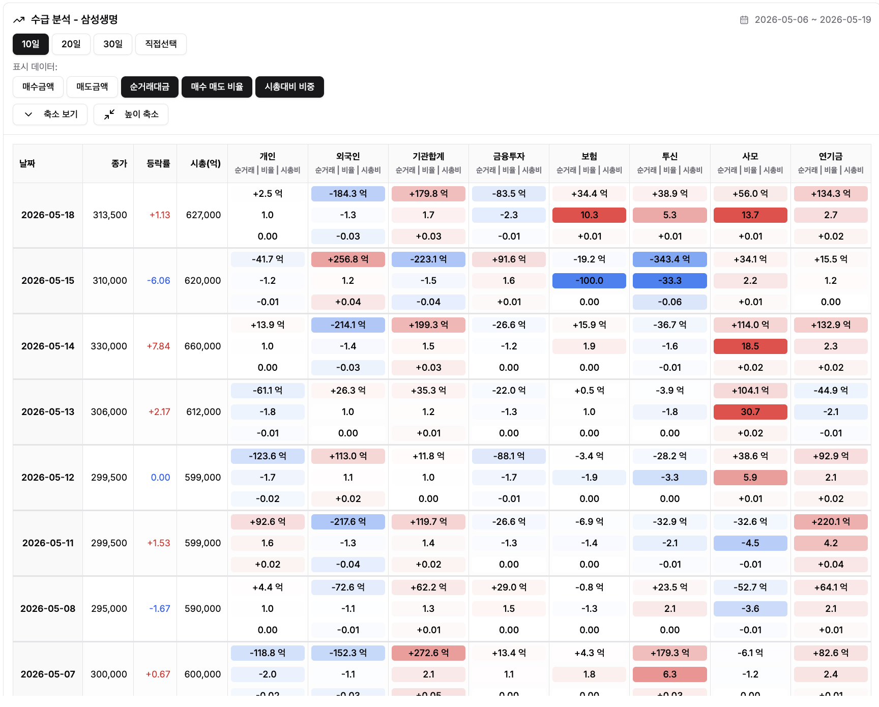879x707 pixels.
Task: Select the 2026-05-18 date row label
Action: coord(48,215)
